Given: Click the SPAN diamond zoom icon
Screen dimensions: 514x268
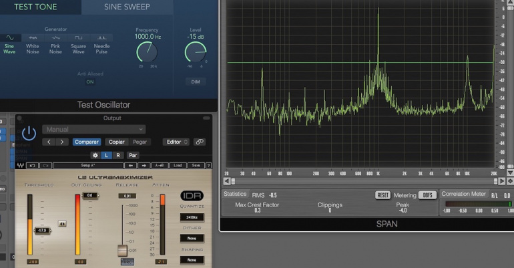Looking at the screenshot, I should (510, 181).
